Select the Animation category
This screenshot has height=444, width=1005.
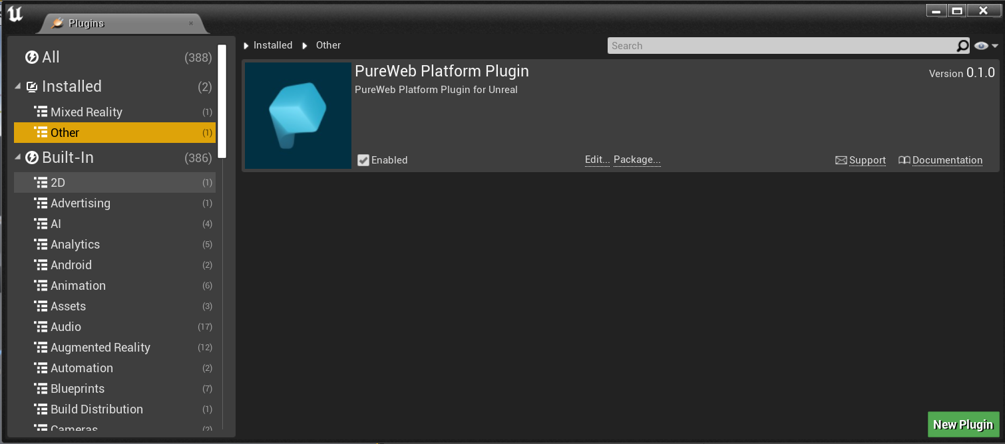[x=114, y=285]
